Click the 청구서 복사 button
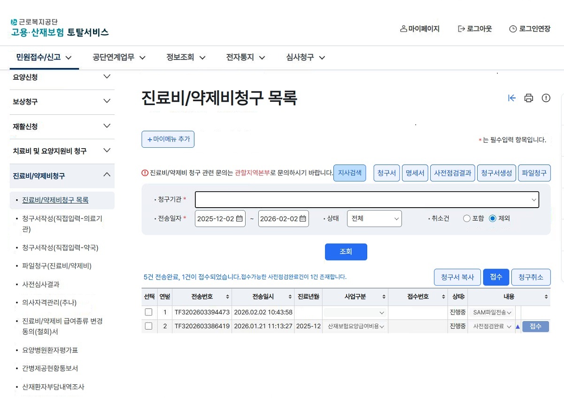 coord(457,277)
